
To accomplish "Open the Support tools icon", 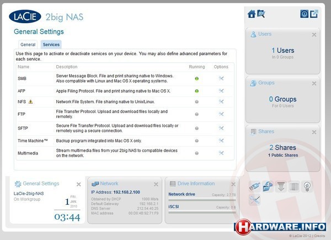I will [x=254, y=200].
